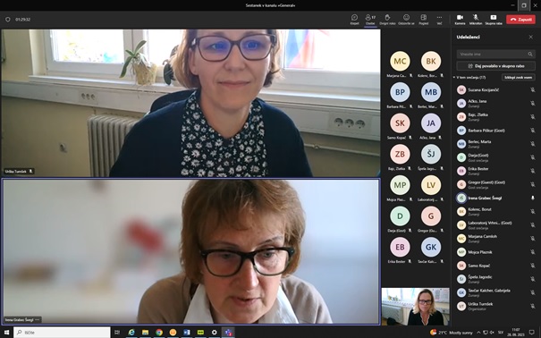This screenshot has height=338, width=541.
Task: Click the search magnifier in the participants panel
Action: click(x=530, y=55)
